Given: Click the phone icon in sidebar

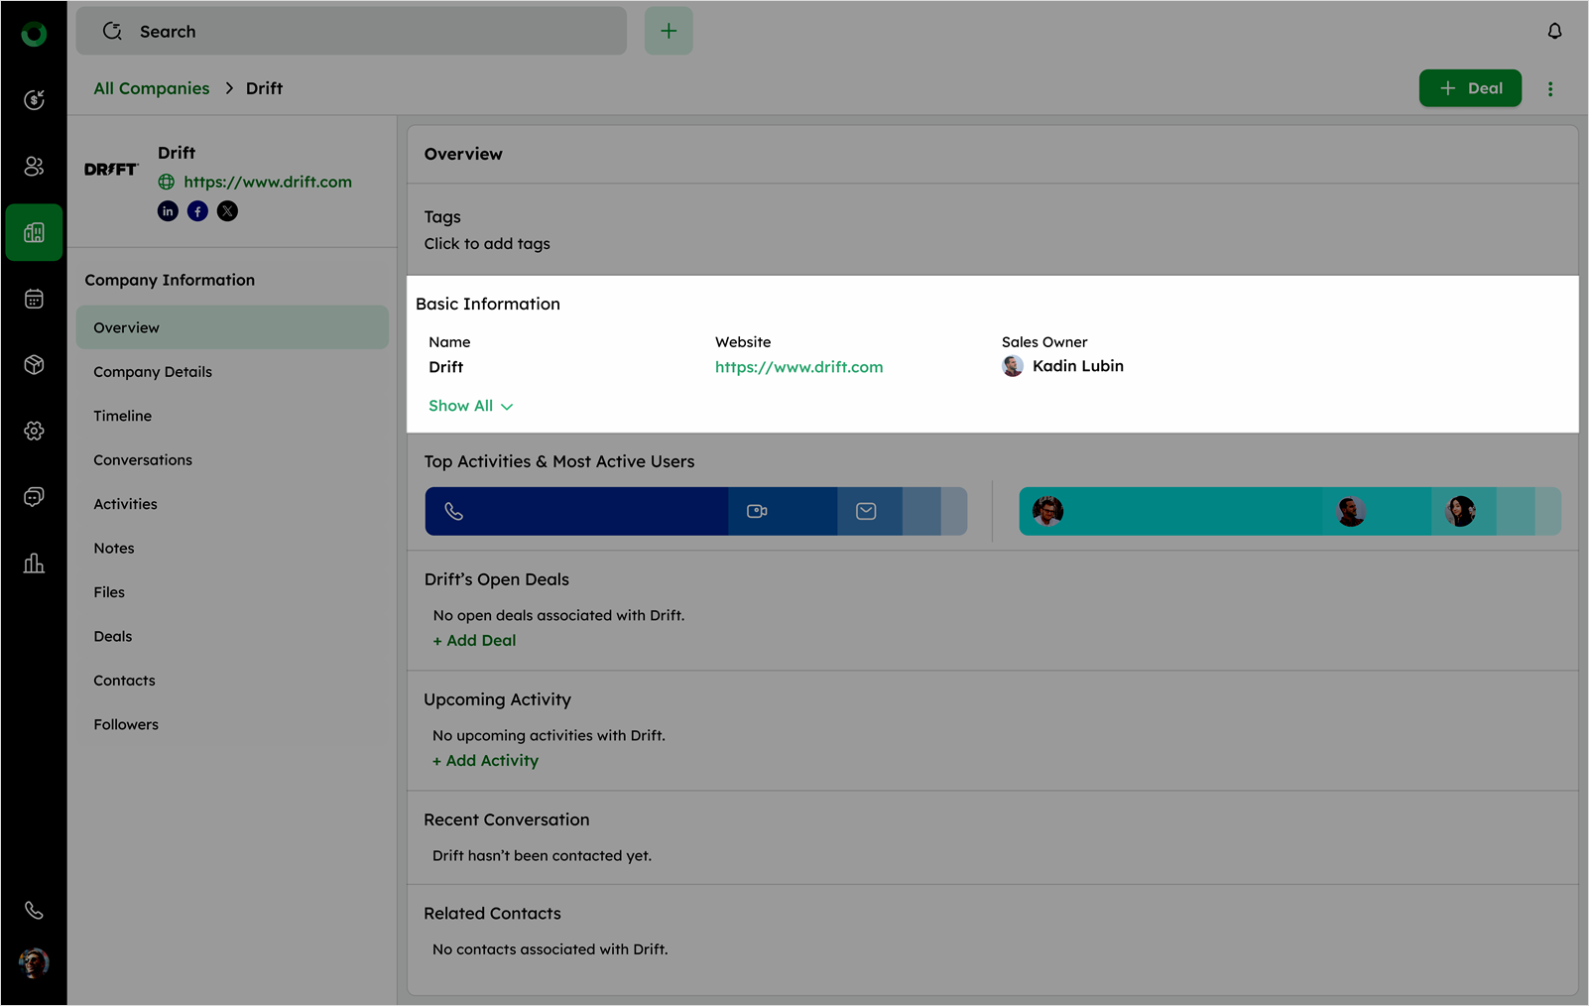Looking at the screenshot, I should pos(34,910).
